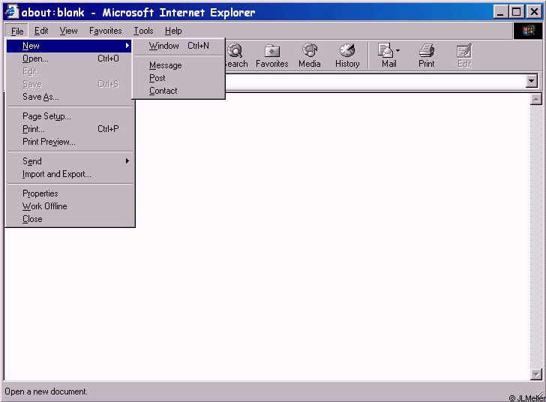Viewport: 546px width, 402px height.
Task: Click the scrollbar up arrow
Action: [536, 99]
